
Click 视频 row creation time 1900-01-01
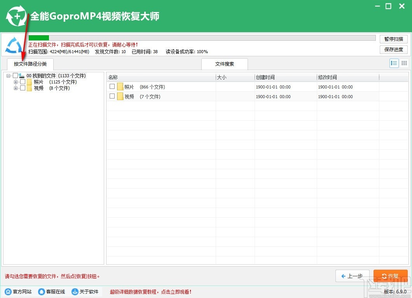(273, 97)
